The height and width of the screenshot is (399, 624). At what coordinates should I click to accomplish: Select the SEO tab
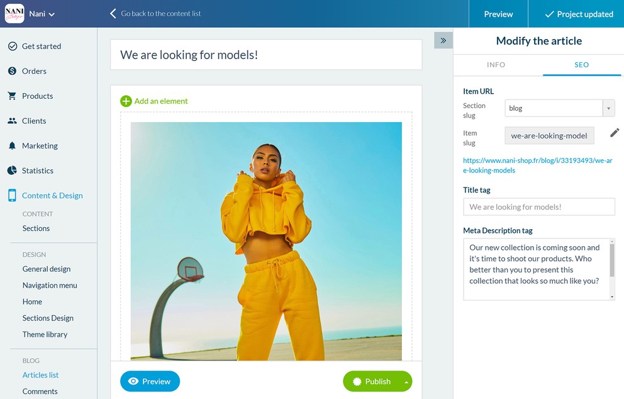coord(581,65)
